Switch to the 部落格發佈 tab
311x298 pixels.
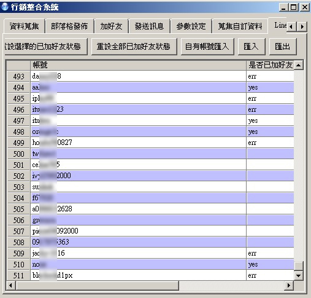point(69,26)
